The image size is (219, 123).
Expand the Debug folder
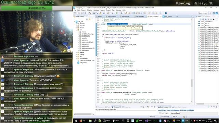coord(77,55)
